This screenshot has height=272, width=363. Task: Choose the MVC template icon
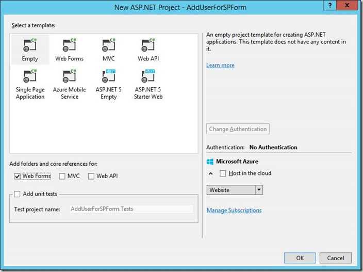pyautogui.click(x=109, y=45)
